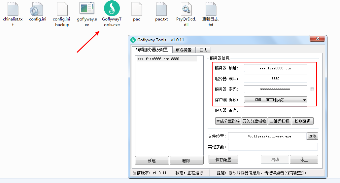The width and height of the screenshot is (340, 183).
Task: Click the 其他参数 input field
Action: coord(273,147)
